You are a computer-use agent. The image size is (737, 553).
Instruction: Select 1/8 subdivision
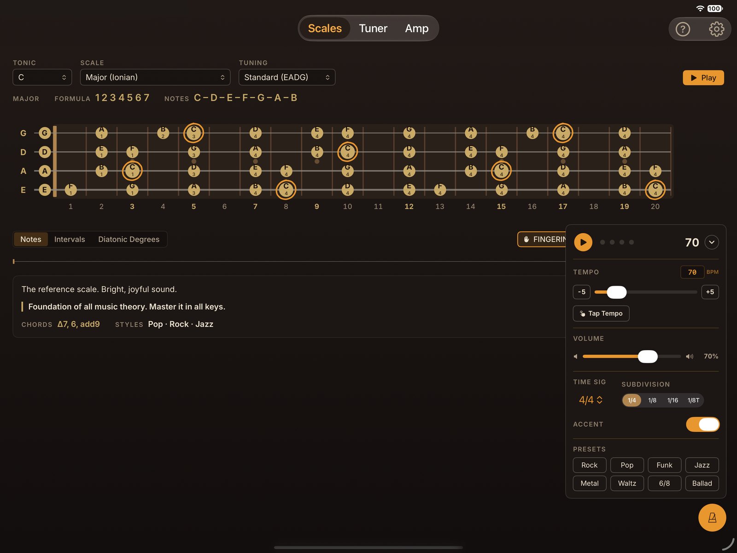click(652, 400)
